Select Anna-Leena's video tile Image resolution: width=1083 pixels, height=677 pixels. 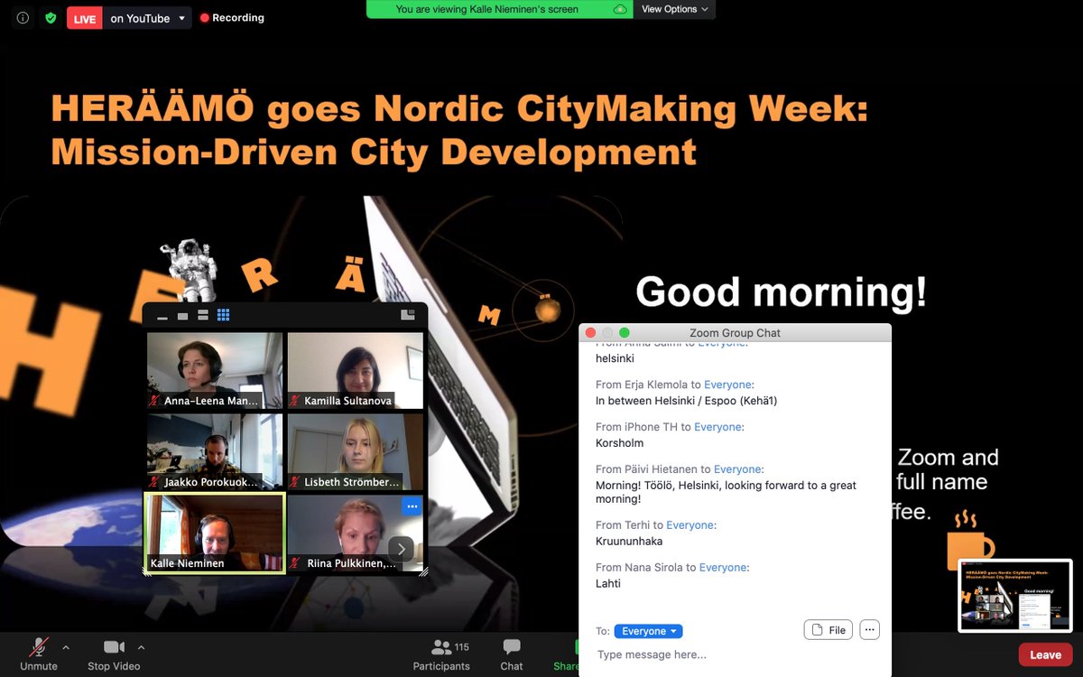215,370
